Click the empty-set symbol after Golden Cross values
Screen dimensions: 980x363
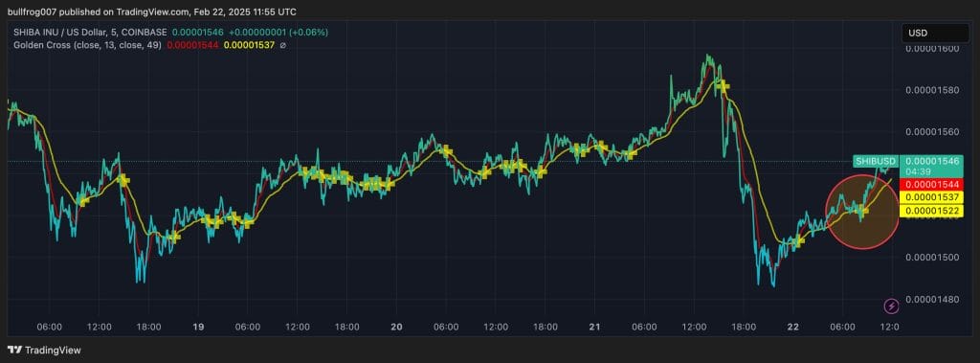(283, 45)
